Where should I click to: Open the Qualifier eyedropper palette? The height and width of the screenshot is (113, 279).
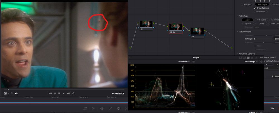110,108
